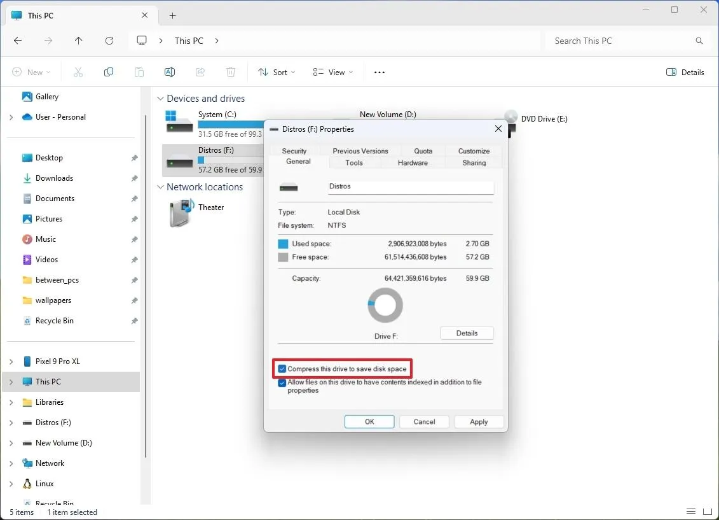Image resolution: width=719 pixels, height=520 pixels.
Task: Click the Apply button
Action: (x=479, y=422)
